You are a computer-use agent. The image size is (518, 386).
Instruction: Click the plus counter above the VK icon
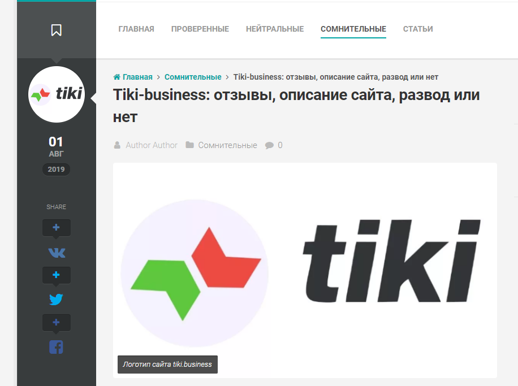(57, 228)
